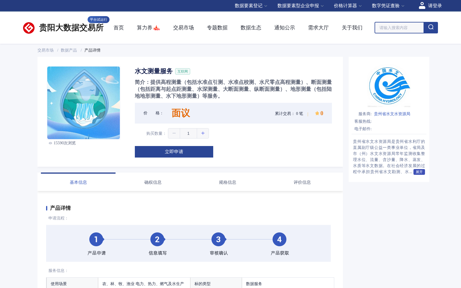
Task: Decrease purchase quantity with minus button
Action: click(x=174, y=133)
